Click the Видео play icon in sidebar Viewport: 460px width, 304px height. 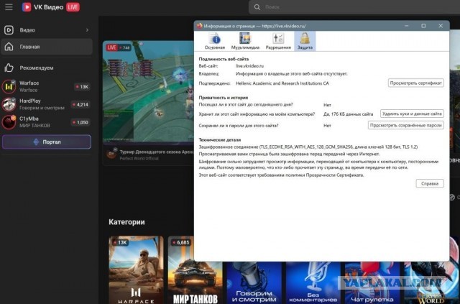[x=9, y=30]
